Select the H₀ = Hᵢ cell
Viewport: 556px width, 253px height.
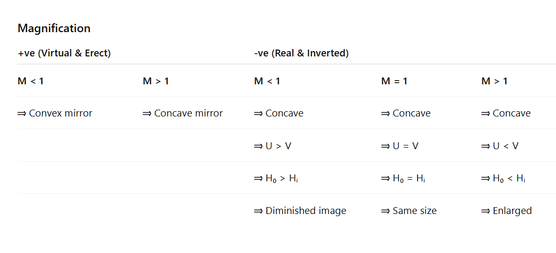(403, 179)
